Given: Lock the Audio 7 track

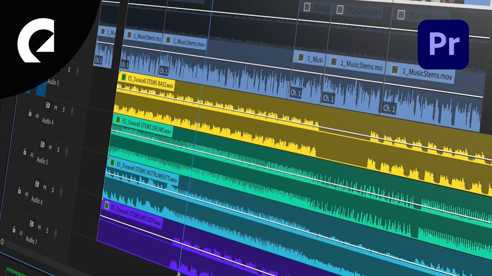Looking at the screenshot, I should point(14,230).
